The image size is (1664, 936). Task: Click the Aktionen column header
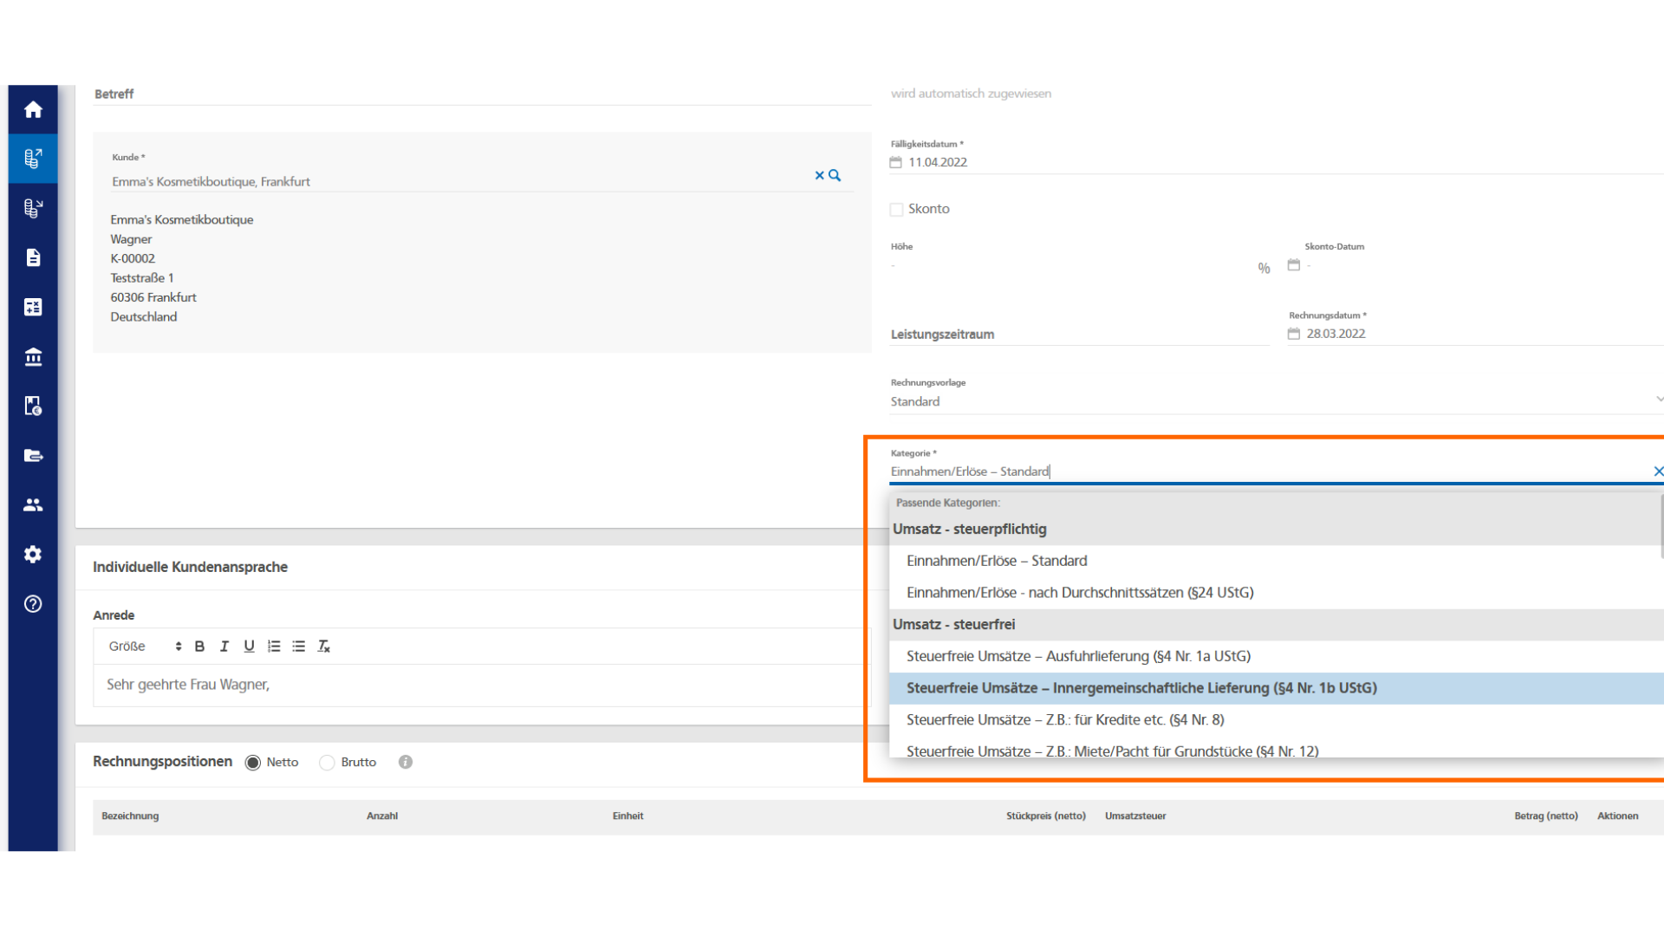(1618, 816)
